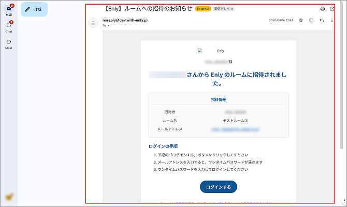347x207 pixels.
Task: Click the email subject ルームへの招待のお知らせ
Action: point(148,9)
